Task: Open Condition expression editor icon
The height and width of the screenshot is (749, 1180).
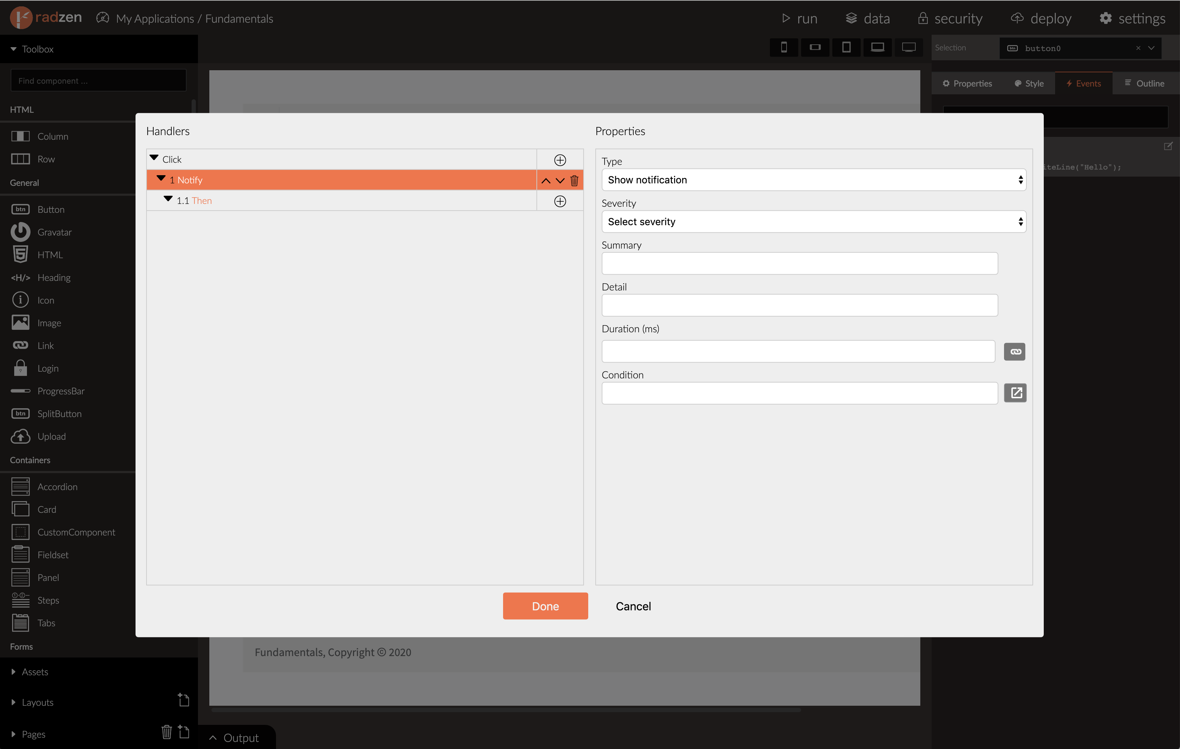Action: pos(1015,393)
